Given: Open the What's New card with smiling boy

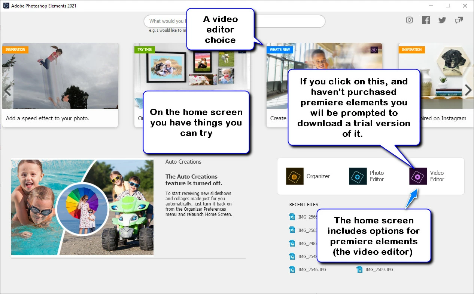Looking at the screenshot, I should click(324, 85).
